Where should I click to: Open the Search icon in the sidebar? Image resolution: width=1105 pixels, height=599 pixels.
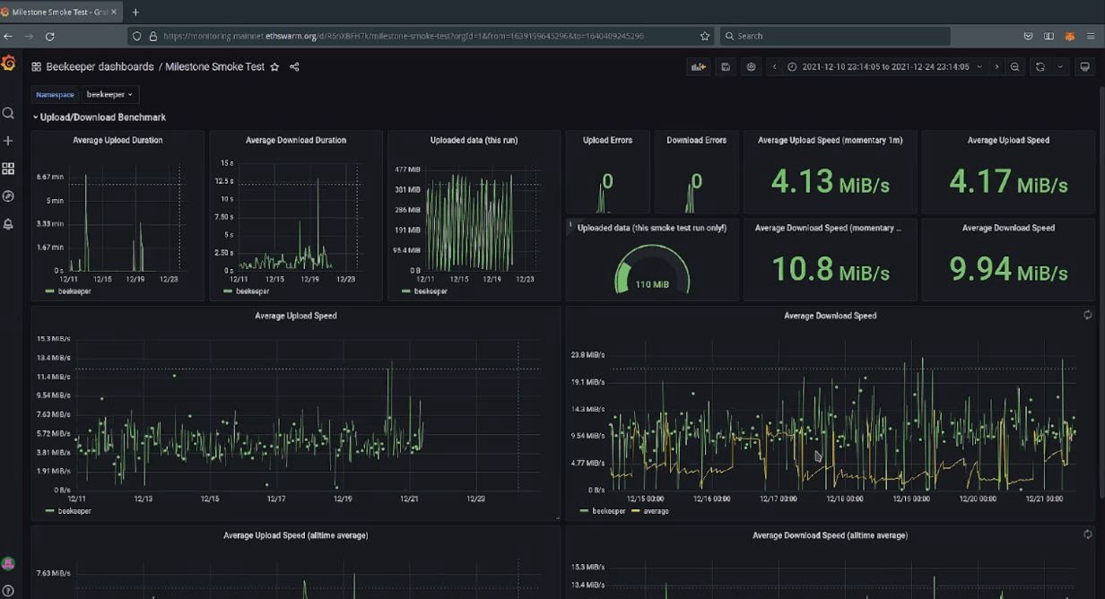[x=8, y=113]
